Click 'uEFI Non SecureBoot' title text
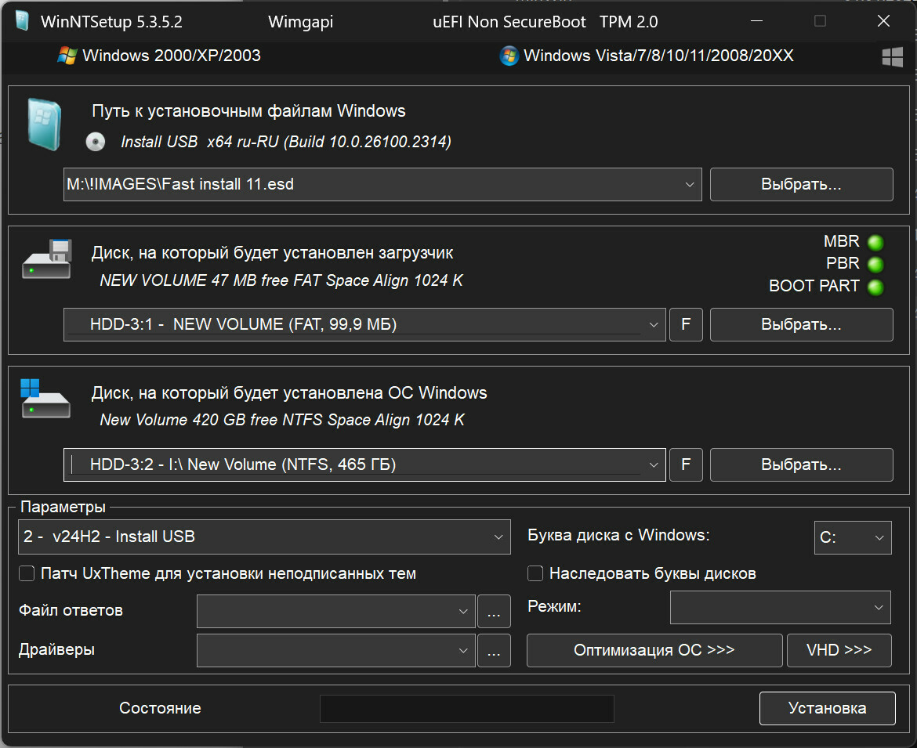 point(509,22)
